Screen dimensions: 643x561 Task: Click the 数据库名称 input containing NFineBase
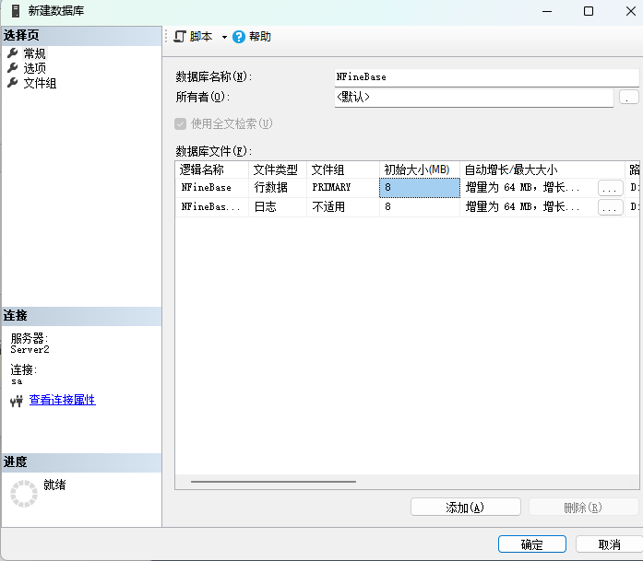pyautogui.click(x=487, y=77)
